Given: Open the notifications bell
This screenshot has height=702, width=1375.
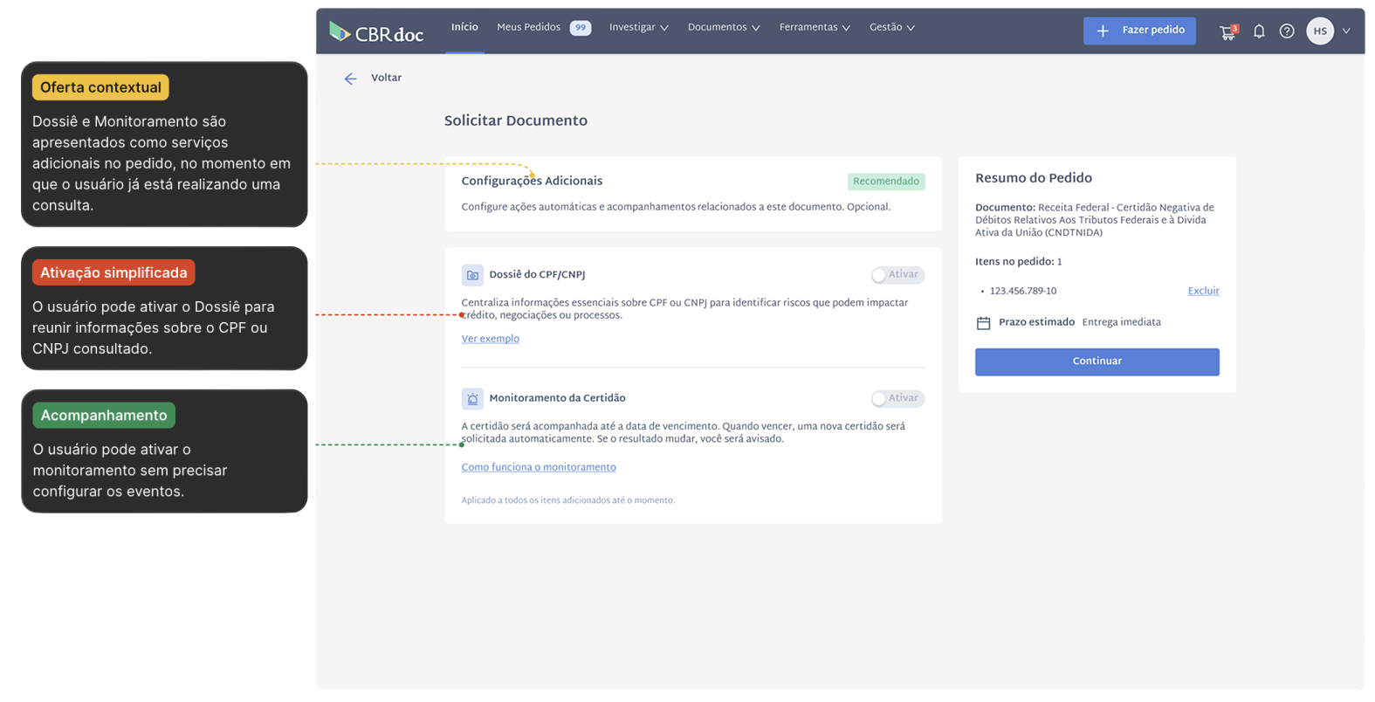Looking at the screenshot, I should 1259,31.
